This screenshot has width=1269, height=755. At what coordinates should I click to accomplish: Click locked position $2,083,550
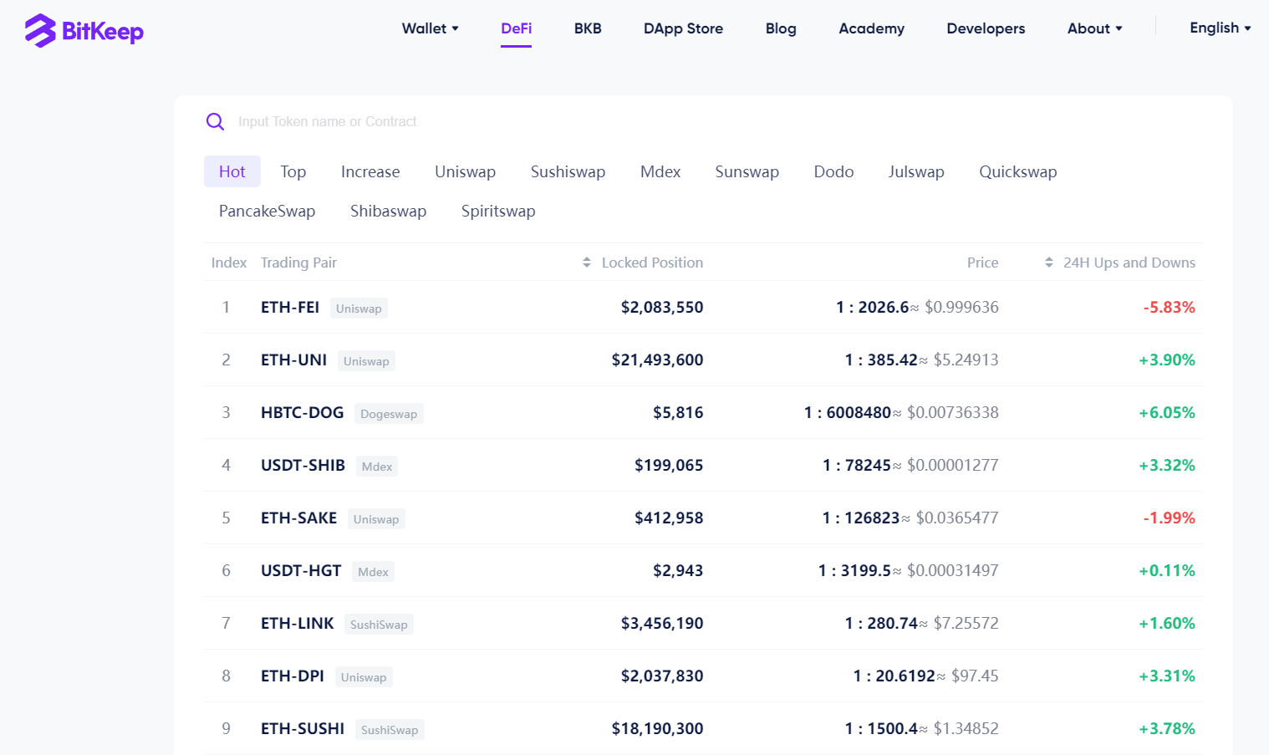662,307
